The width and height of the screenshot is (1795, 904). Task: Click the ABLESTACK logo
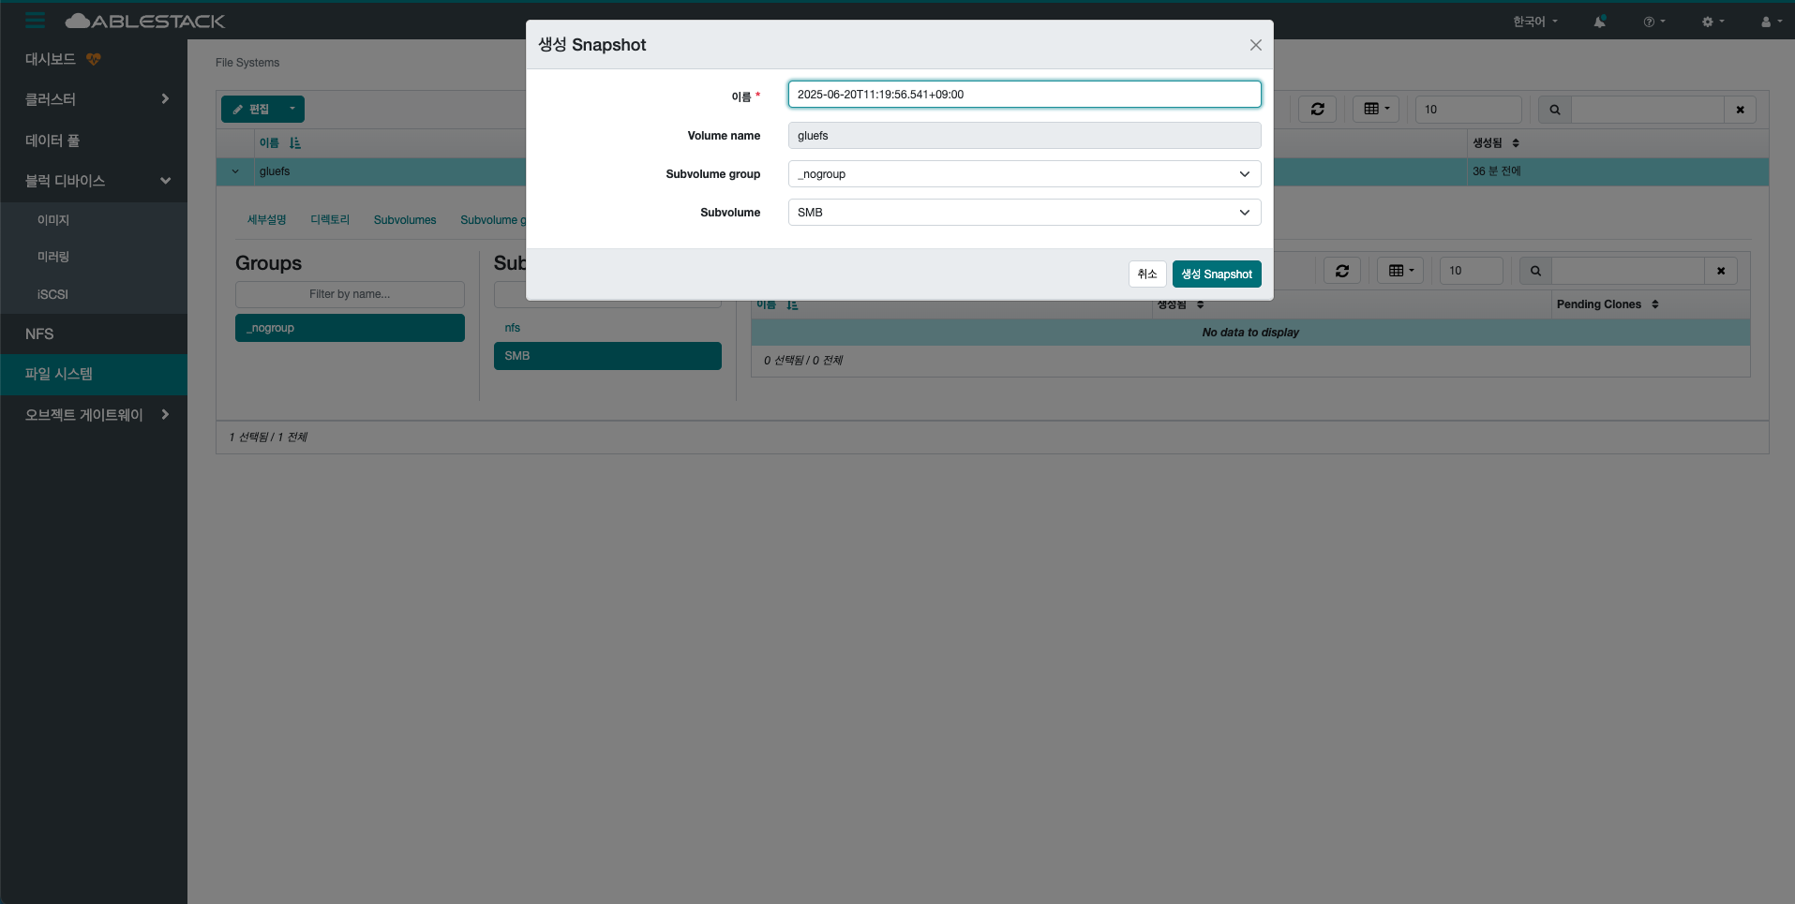click(x=145, y=21)
